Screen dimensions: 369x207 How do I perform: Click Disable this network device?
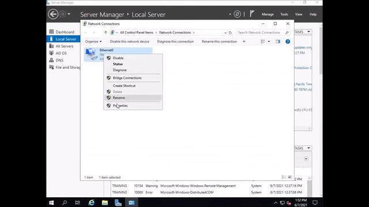tap(129, 41)
